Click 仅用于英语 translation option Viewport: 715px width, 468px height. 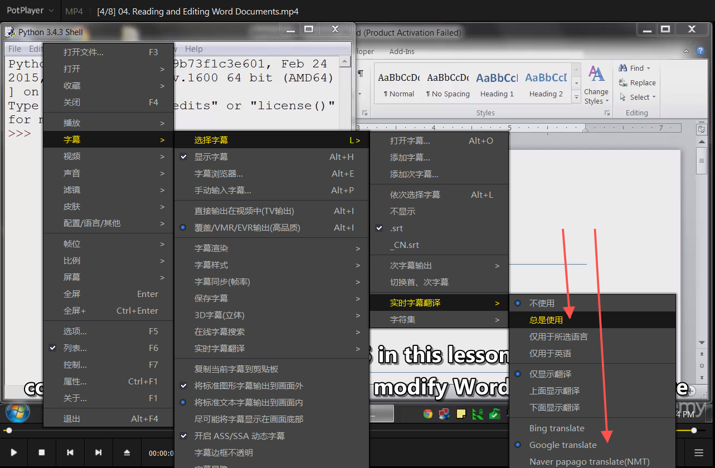tap(592, 354)
